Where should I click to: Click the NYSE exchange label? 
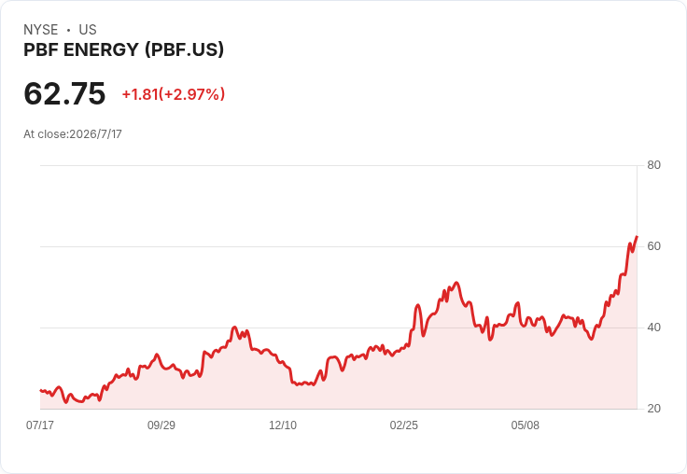coord(41,30)
